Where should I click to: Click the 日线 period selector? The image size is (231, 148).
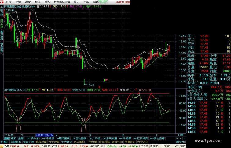[x=181, y=135]
